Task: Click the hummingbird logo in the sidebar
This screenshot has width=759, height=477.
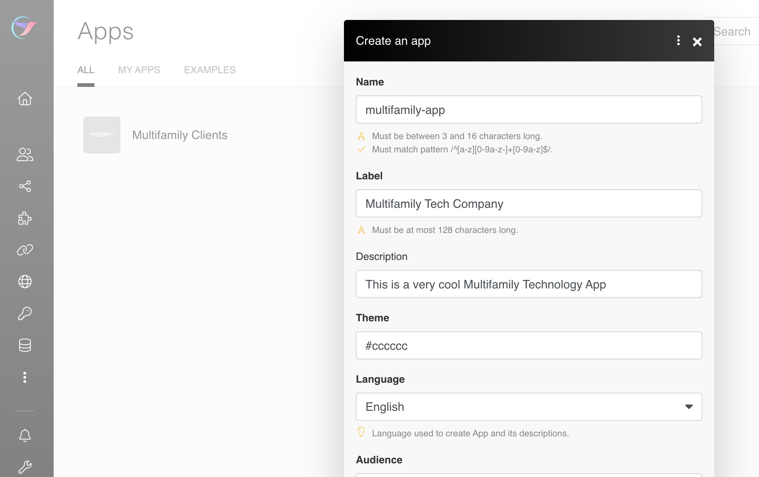Action: point(24,28)
